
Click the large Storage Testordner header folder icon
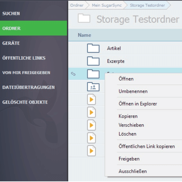(84, 18)
